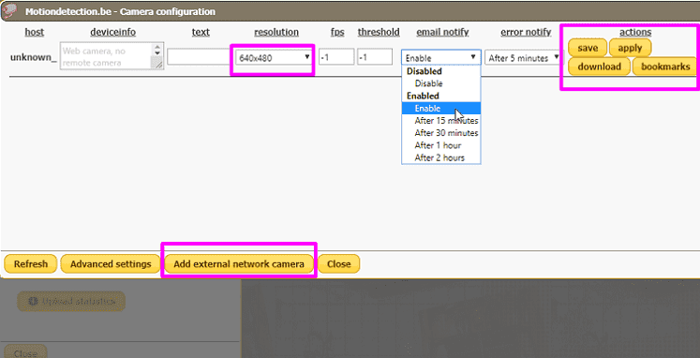
Task: Click Upload statistics in background window
Action: (x=71, y=302)
